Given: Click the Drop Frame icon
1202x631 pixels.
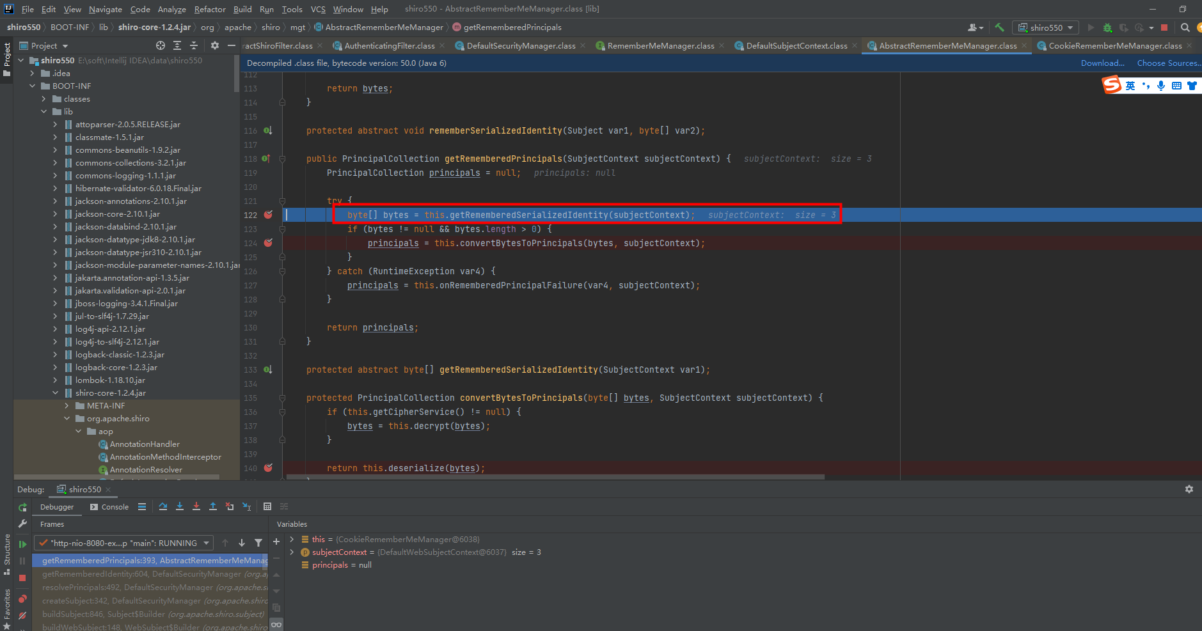Looking at the screenshot, I should pos(230,506).
